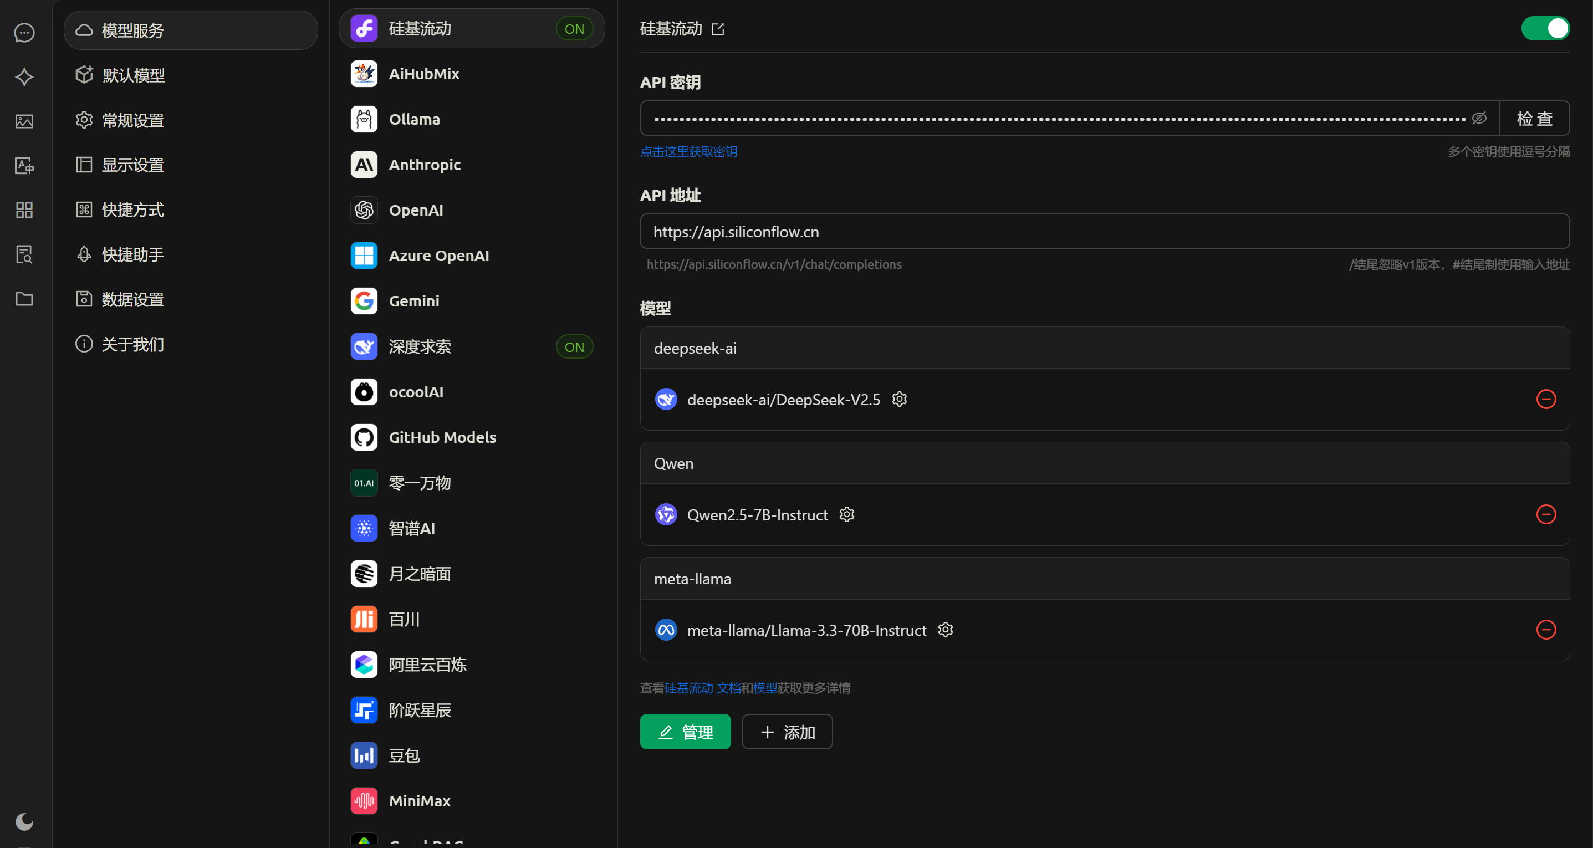Image resolution: width=1593 pixels, height=848 pixels.
Task: Select the MiniMax provider
Action: [472, 801]
